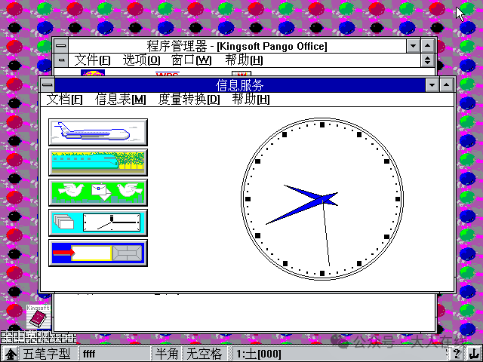483x362 pixels.
Task: Open the card stack and clock button
Action: pyautogui.click(x=98, y=222)
